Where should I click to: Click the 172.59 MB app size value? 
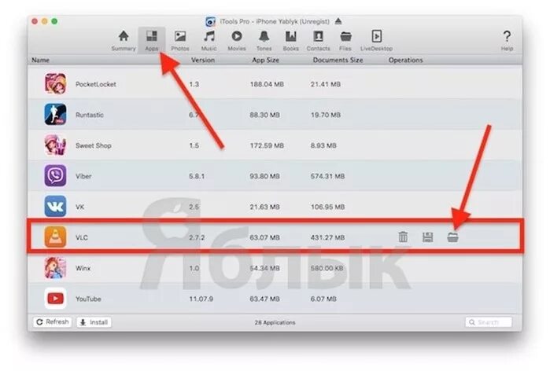(267, 145)
